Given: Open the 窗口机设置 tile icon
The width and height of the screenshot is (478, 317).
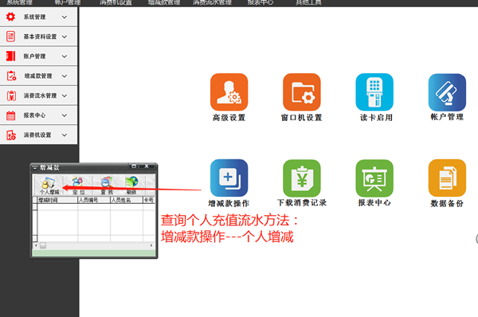Looking at the screenshot, I should 301,92.
